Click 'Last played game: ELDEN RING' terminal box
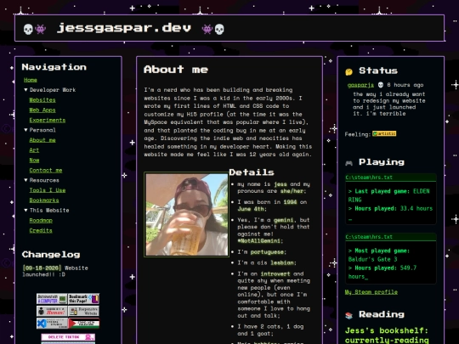Screen dimensions: 459x344 tap(391, 200)
